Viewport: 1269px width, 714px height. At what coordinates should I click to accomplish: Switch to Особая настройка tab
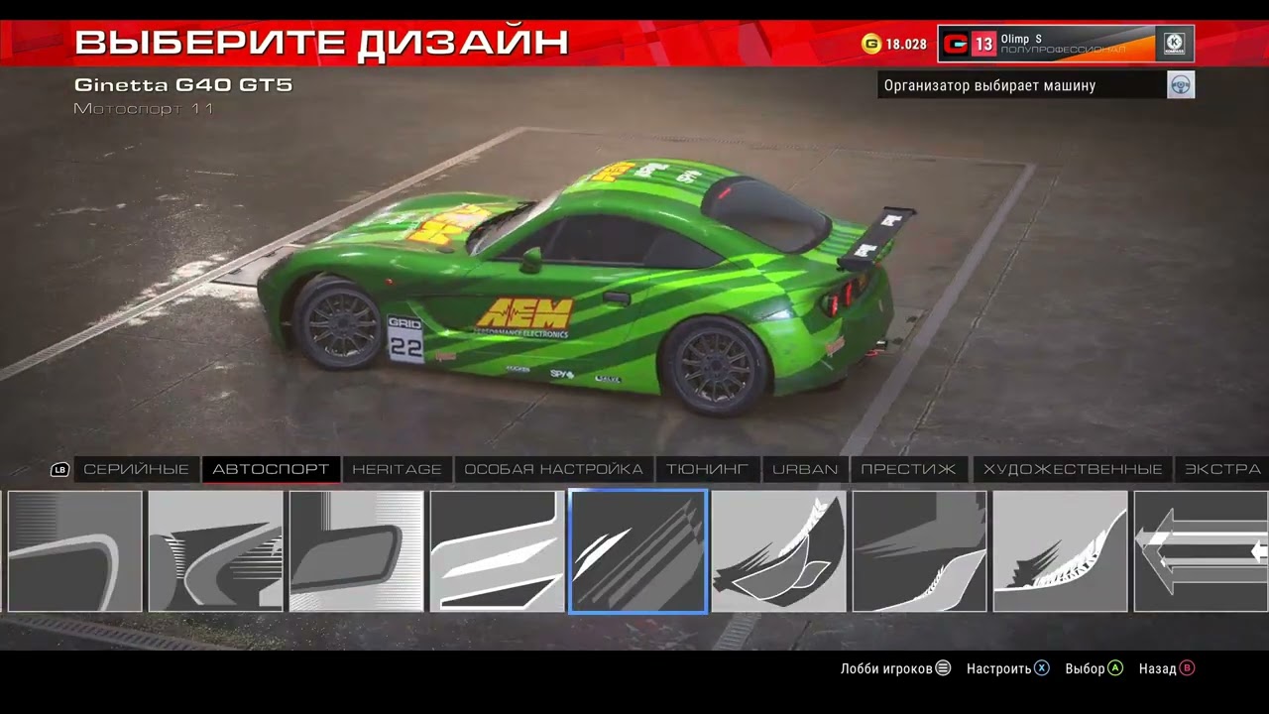pyautogui.click(x=553, y=469)
